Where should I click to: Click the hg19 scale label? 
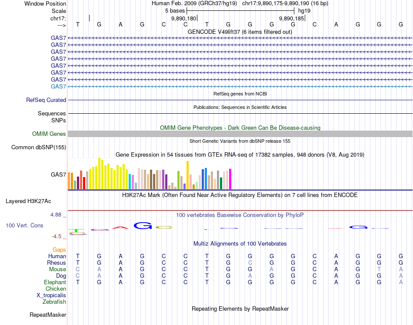304,11
